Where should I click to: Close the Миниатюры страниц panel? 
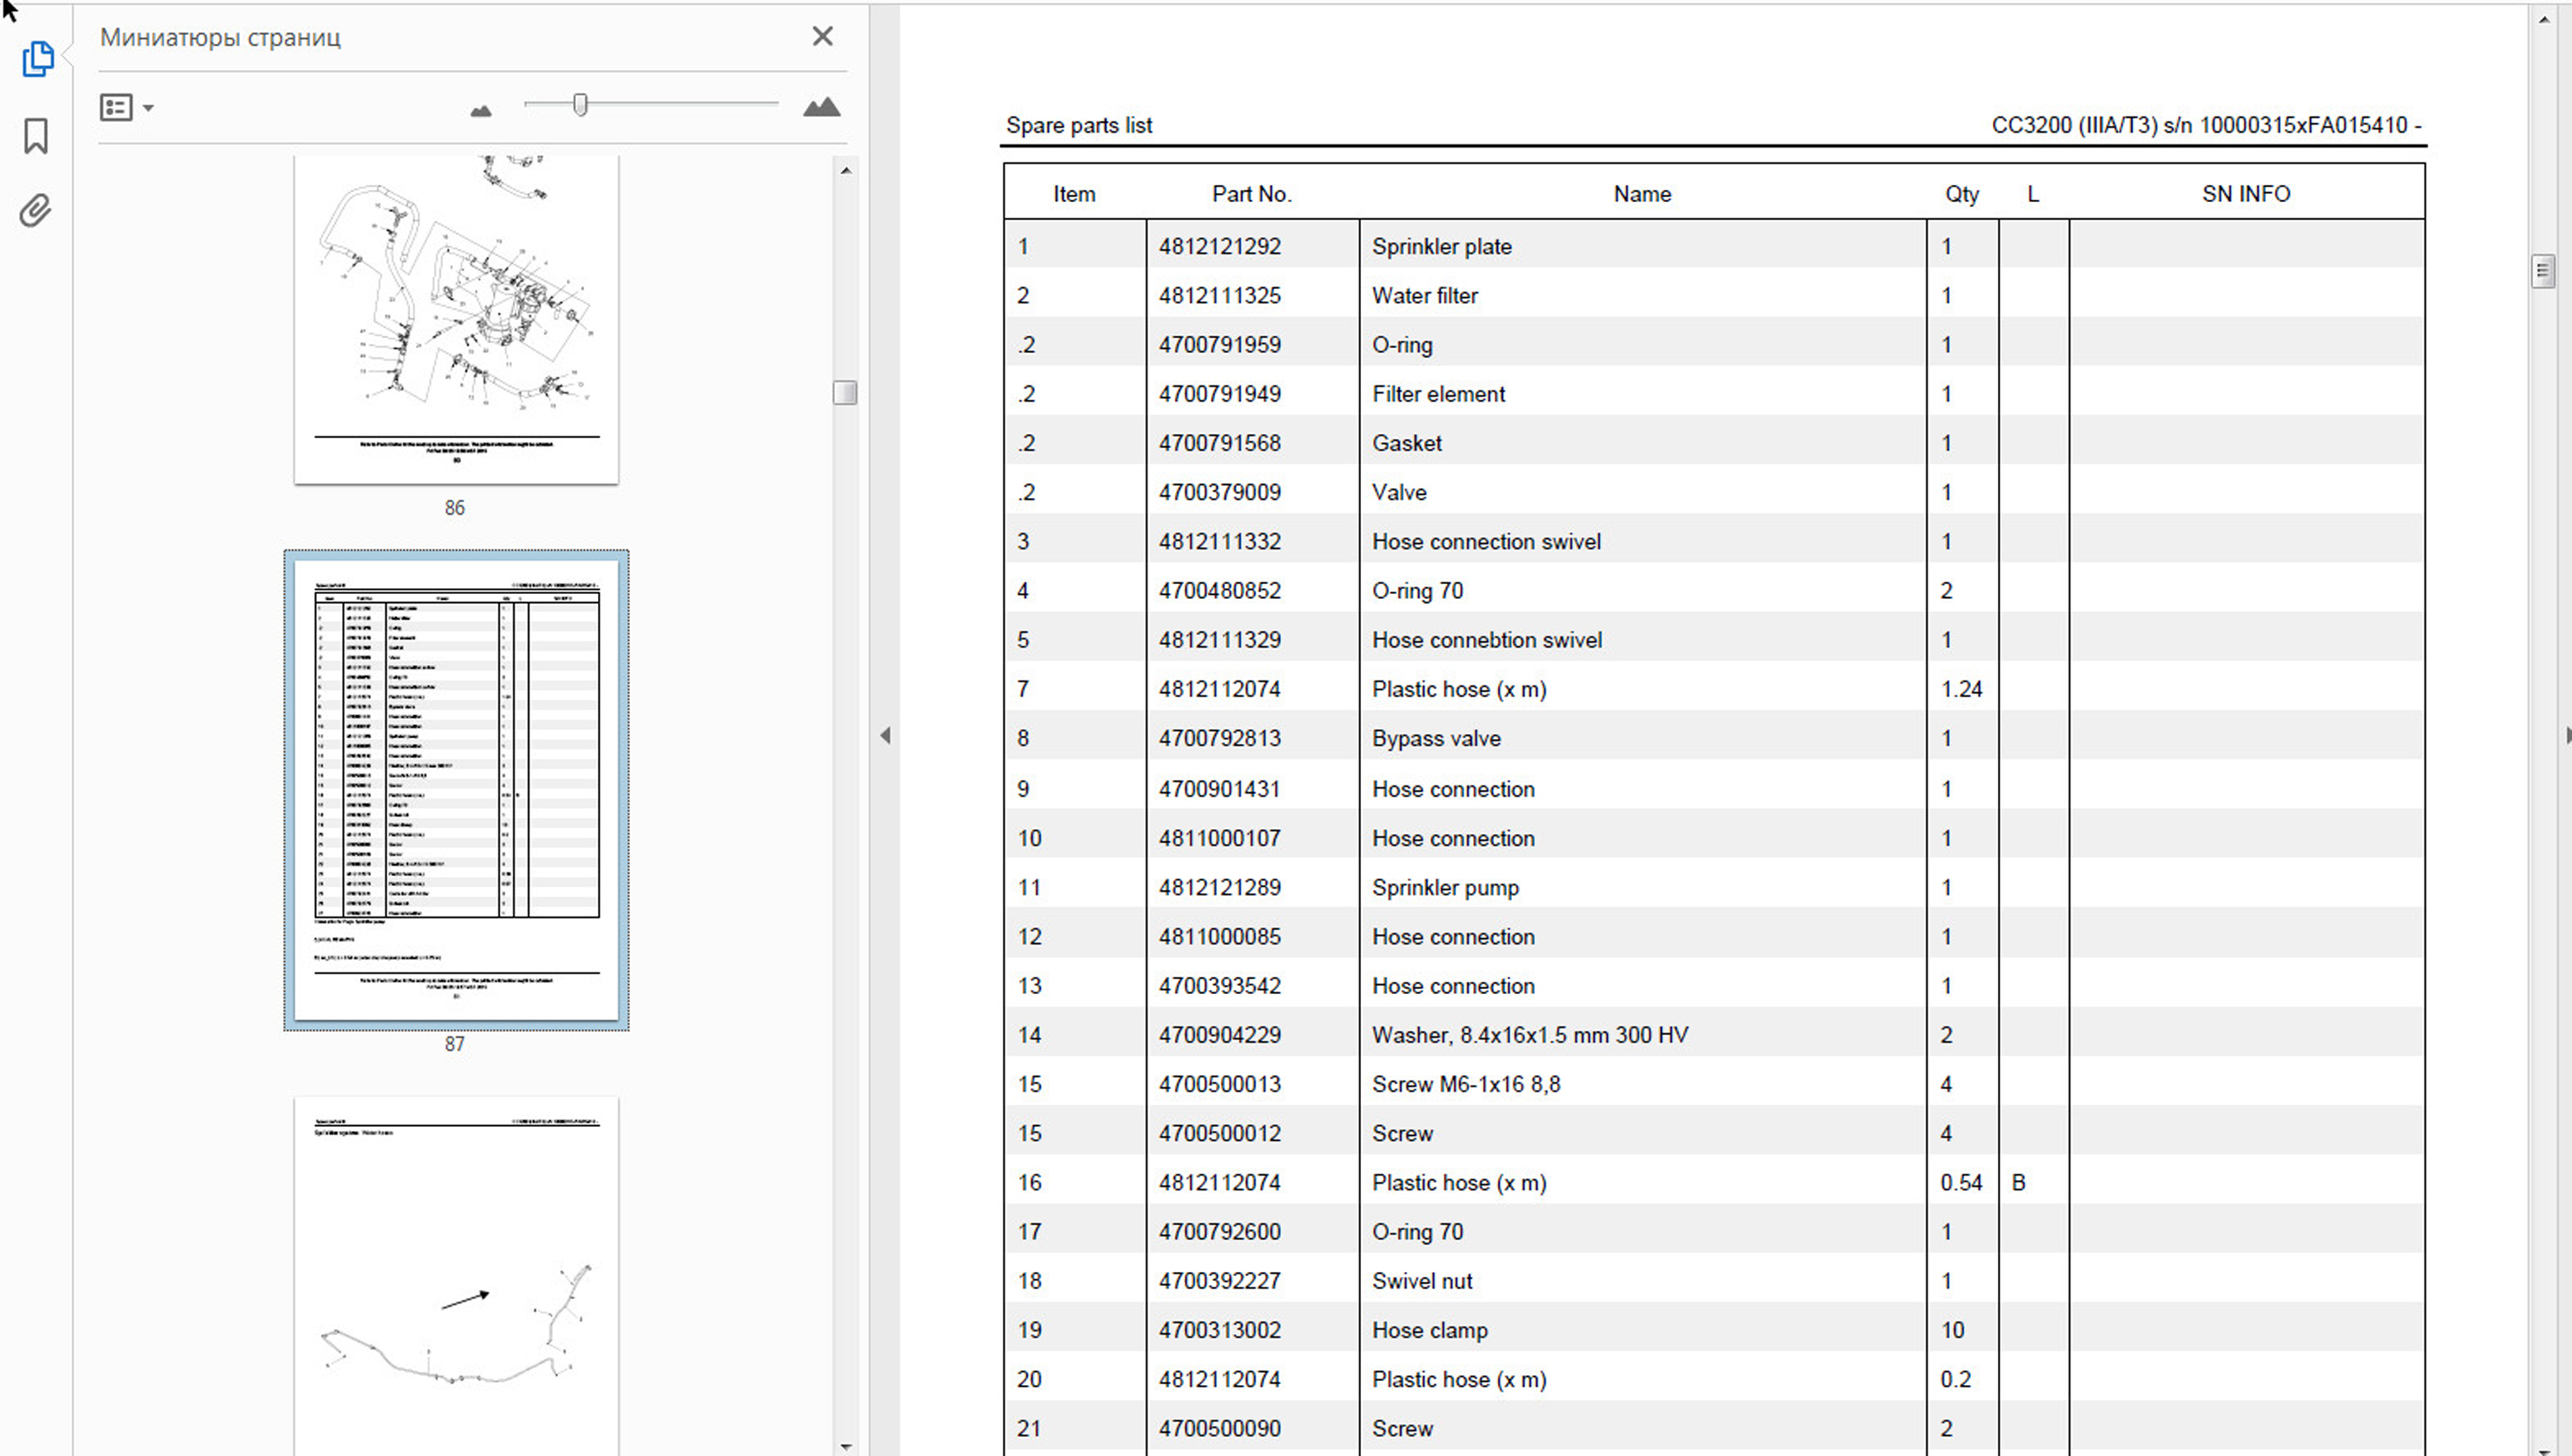pyautogui.click(x=822, y=37)
